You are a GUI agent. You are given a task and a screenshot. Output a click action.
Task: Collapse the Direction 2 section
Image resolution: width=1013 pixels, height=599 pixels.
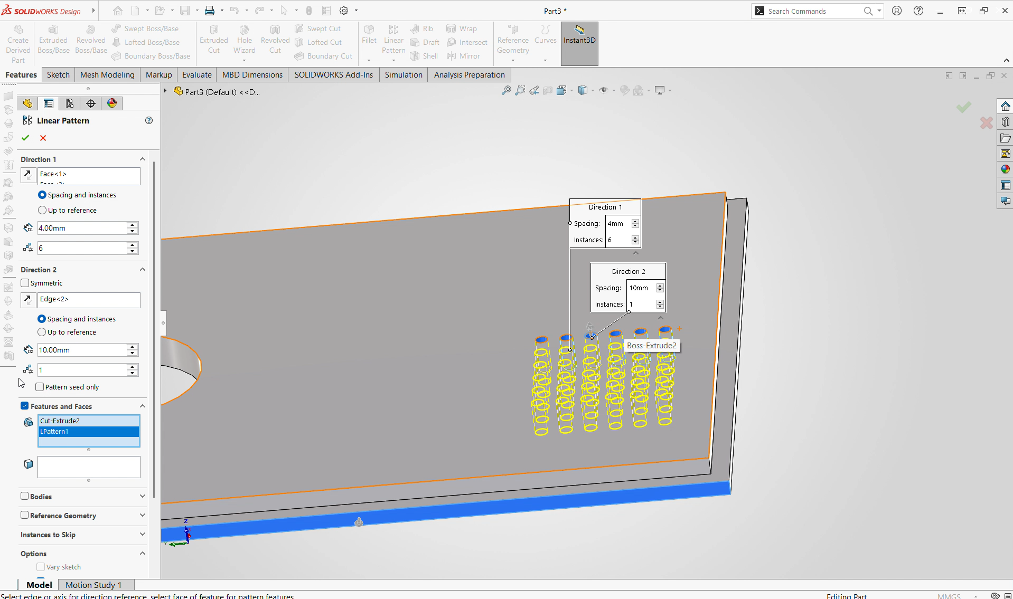pos(142,269)
